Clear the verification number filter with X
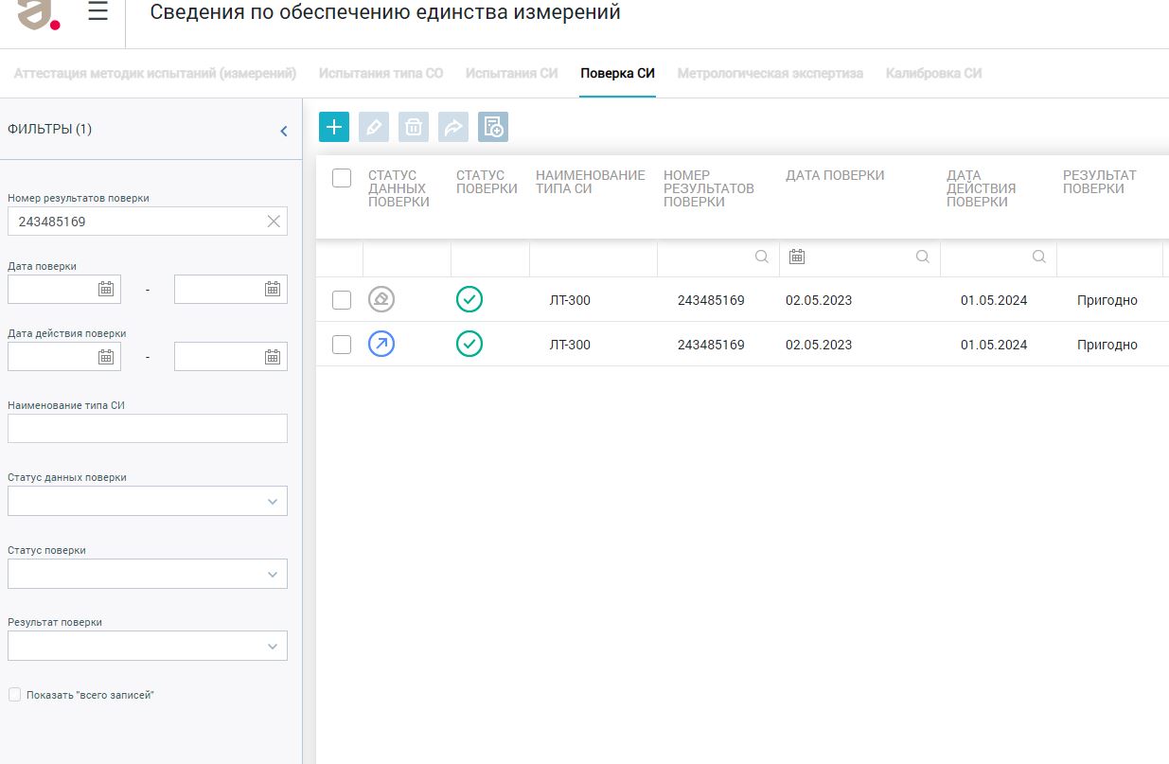1169x764 pixels. pos(274,222)
